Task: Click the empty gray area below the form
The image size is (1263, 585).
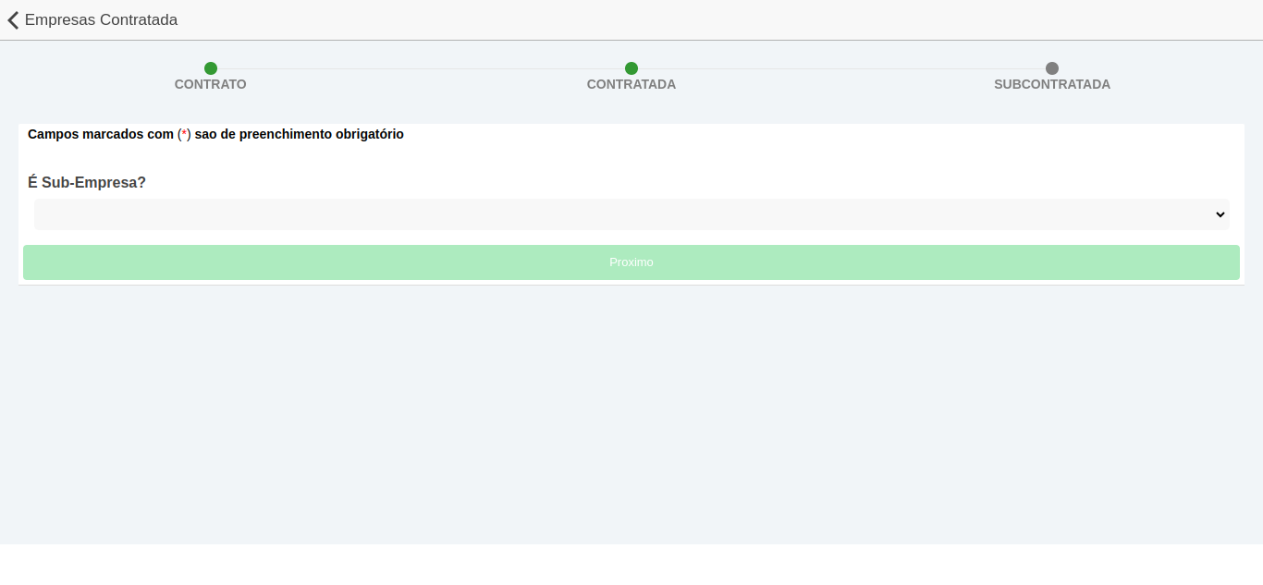Action: tap(631, 416)
